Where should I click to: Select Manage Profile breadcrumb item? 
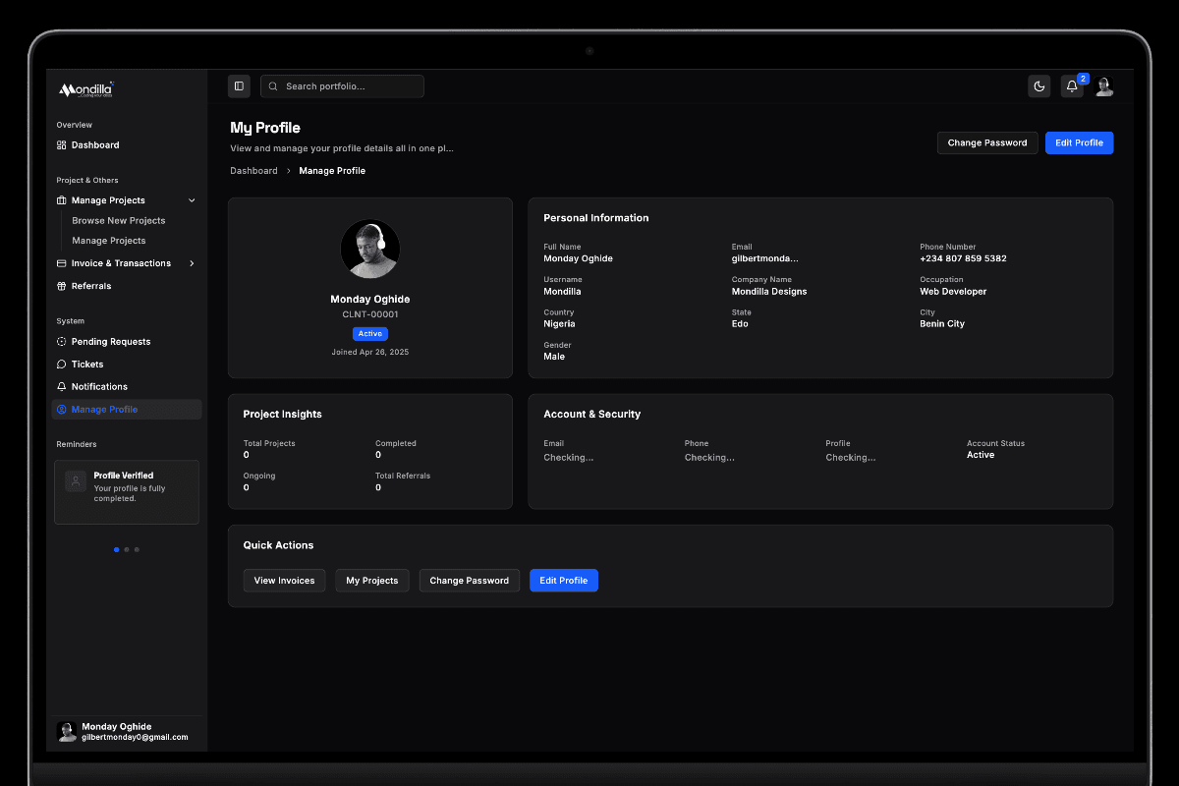(332, 170)
